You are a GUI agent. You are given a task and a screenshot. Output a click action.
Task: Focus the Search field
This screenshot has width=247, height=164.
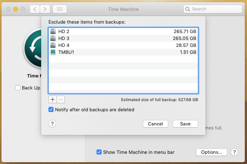coord(213,9)
